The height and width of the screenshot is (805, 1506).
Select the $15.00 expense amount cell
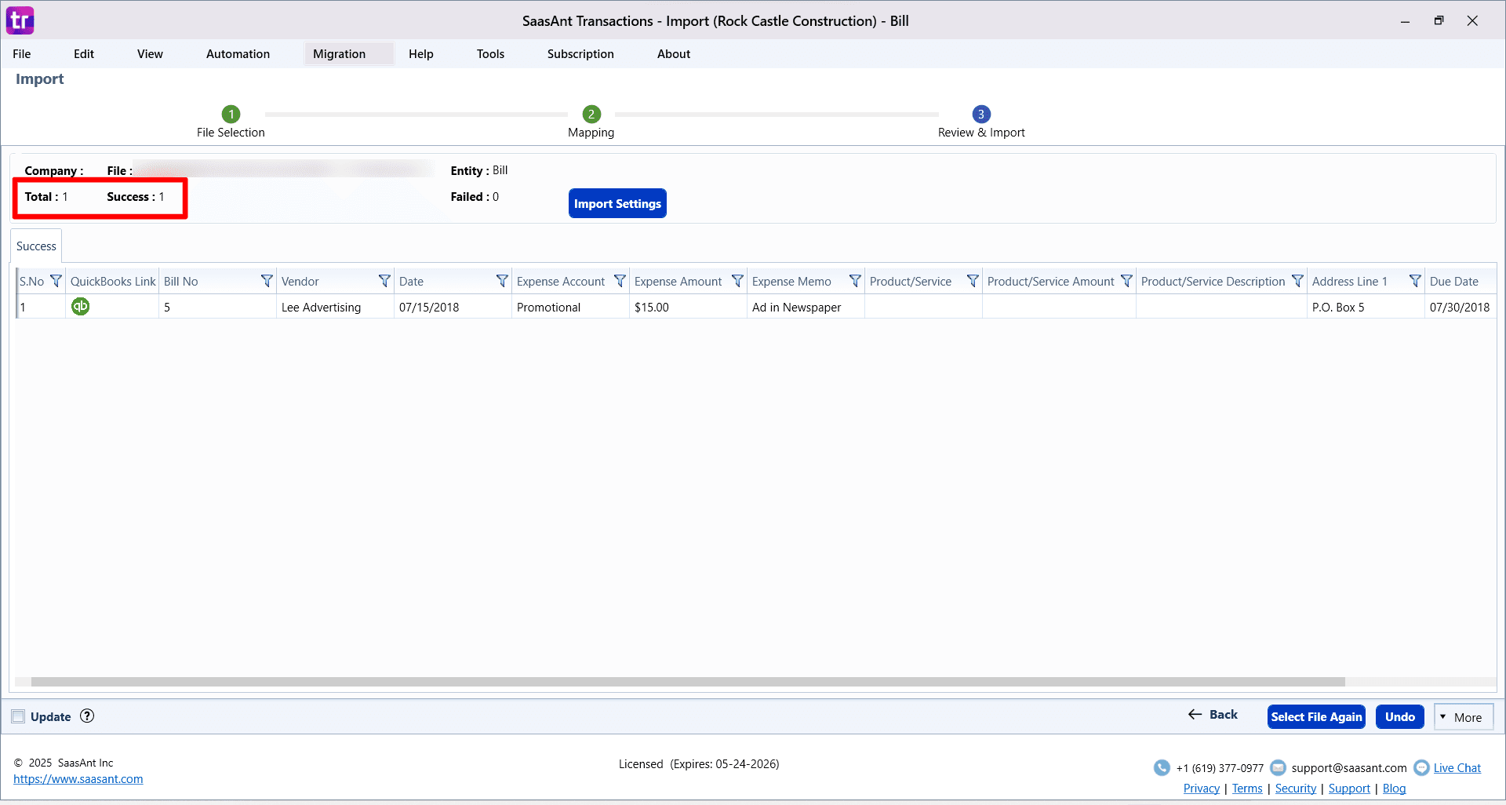(x=688, y=307)
